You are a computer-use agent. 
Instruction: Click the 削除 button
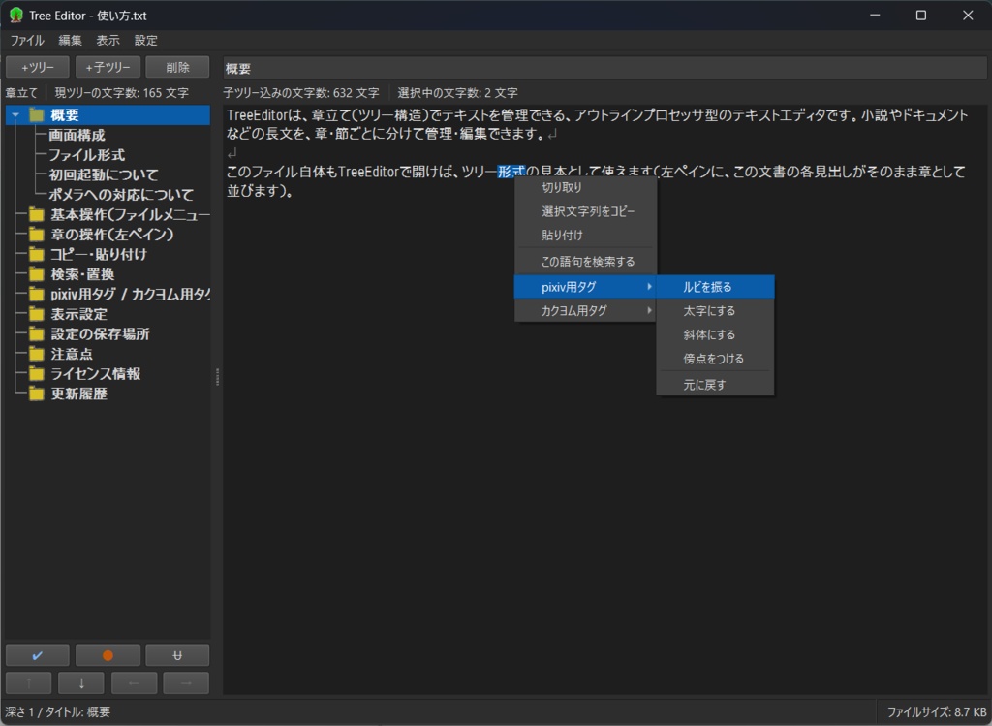point(177,67)
